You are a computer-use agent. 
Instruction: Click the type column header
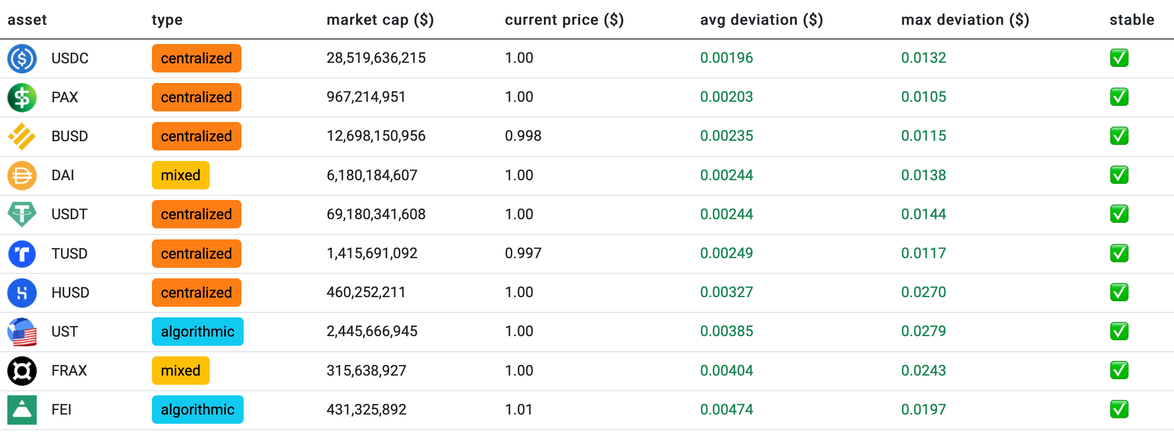pos(167,20)
